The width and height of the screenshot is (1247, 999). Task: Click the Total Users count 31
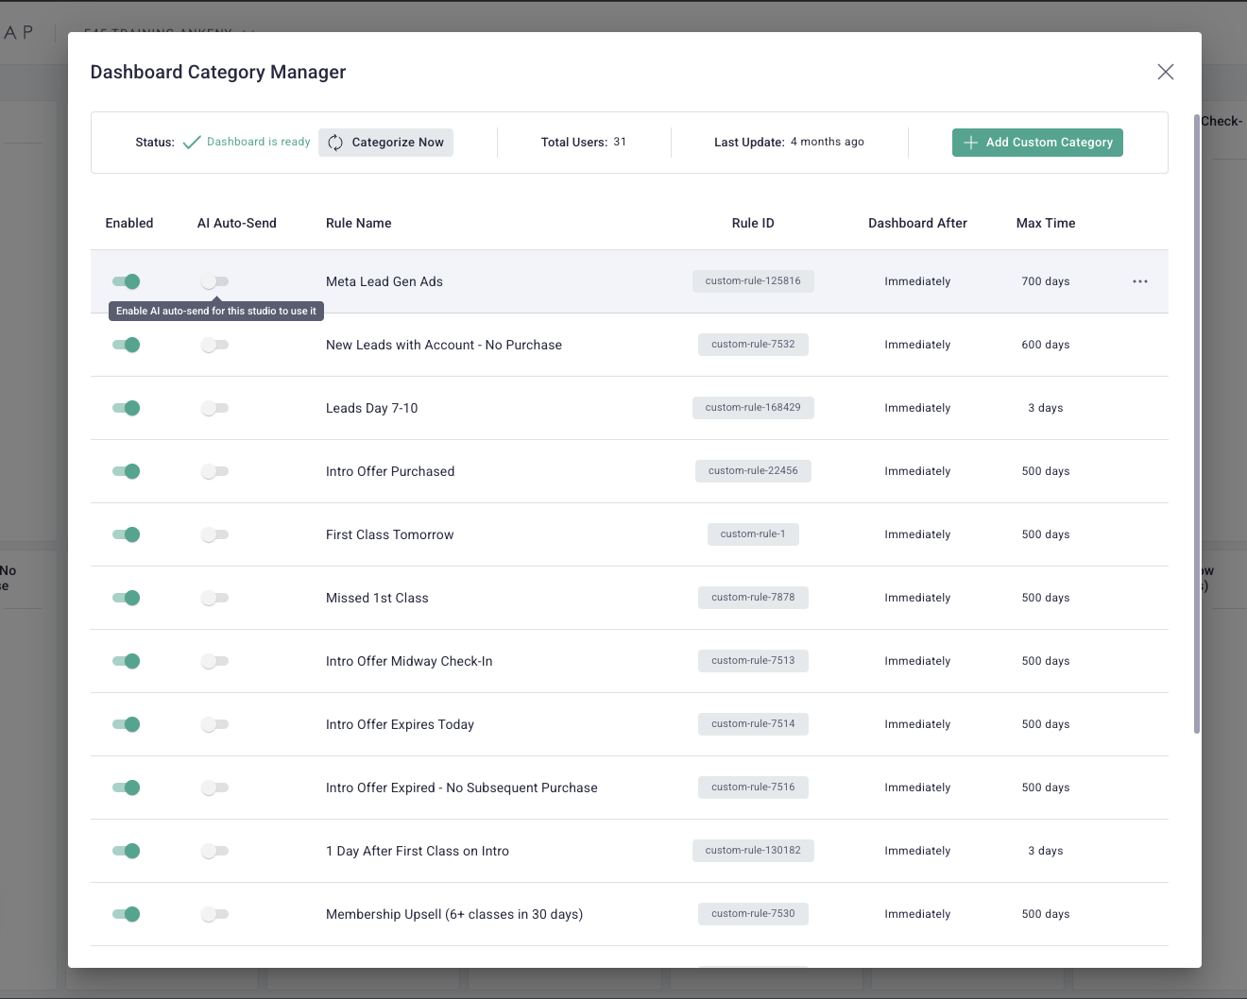[620, 142]
